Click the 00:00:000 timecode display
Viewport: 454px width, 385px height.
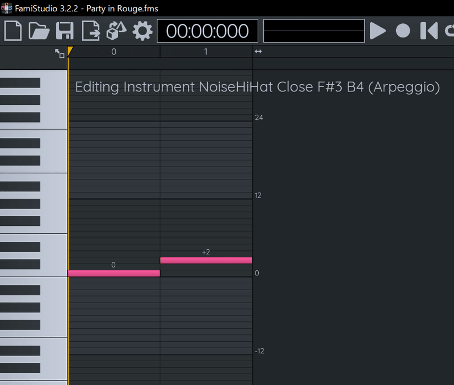[207, 31]
